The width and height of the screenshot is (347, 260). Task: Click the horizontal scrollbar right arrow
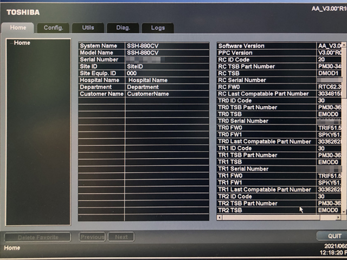[338, 218]
